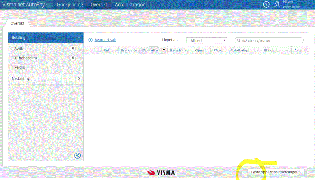Select Ferdig in sidebar
Viewport: 316px width, 180px height.
(x=19, y=67)
